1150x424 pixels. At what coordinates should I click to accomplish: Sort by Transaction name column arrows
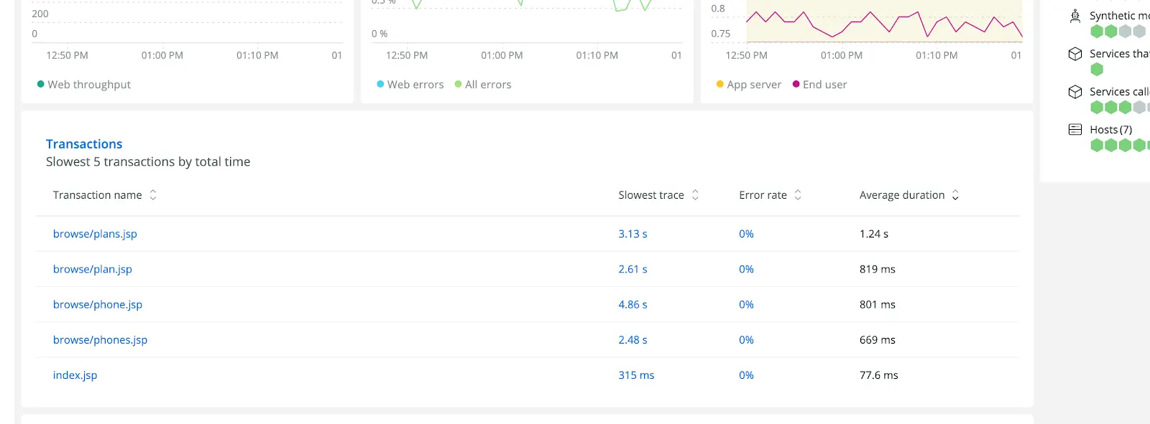point(153,195)
